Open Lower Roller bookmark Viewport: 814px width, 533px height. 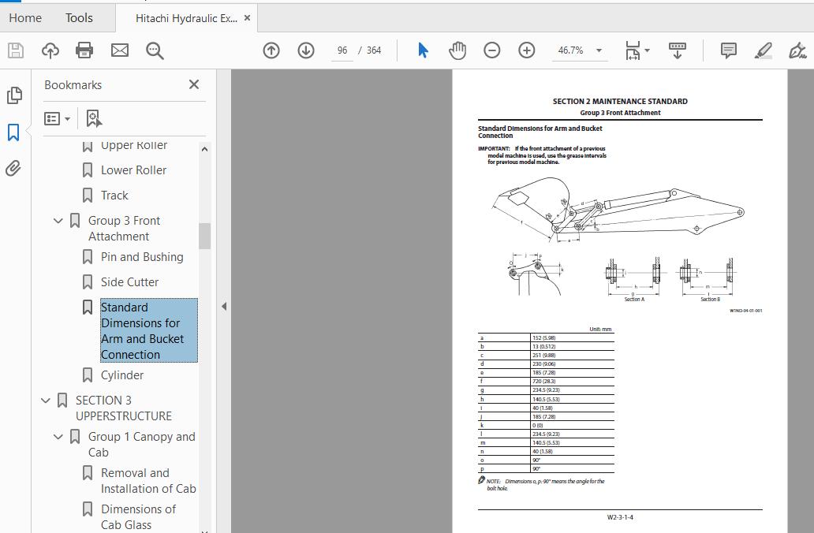pyautogui.click(x=133, y=170)
